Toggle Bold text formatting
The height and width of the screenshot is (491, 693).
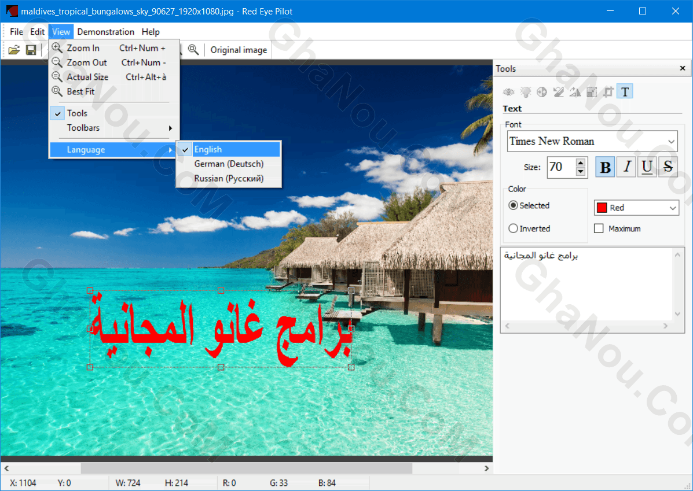click(x=605, y=167)
